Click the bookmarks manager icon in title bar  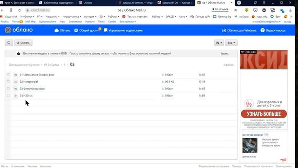pos(255,3)
